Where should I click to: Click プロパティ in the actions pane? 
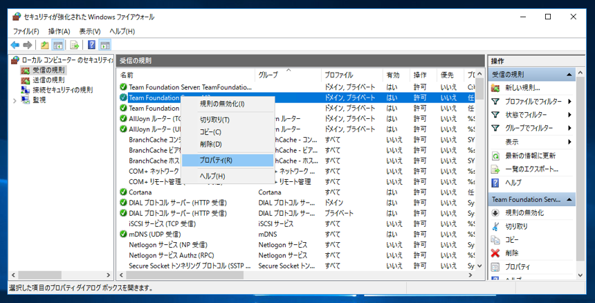tap(518, 266)
